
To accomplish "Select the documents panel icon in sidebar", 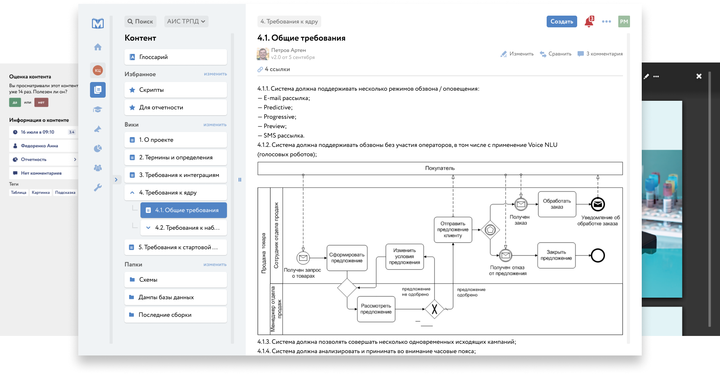I will pos(97,89).
